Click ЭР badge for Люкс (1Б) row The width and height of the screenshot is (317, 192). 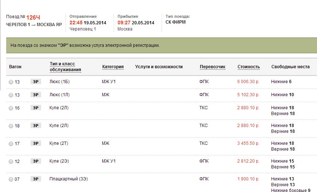pyautogui.click(x=35, y=82)
